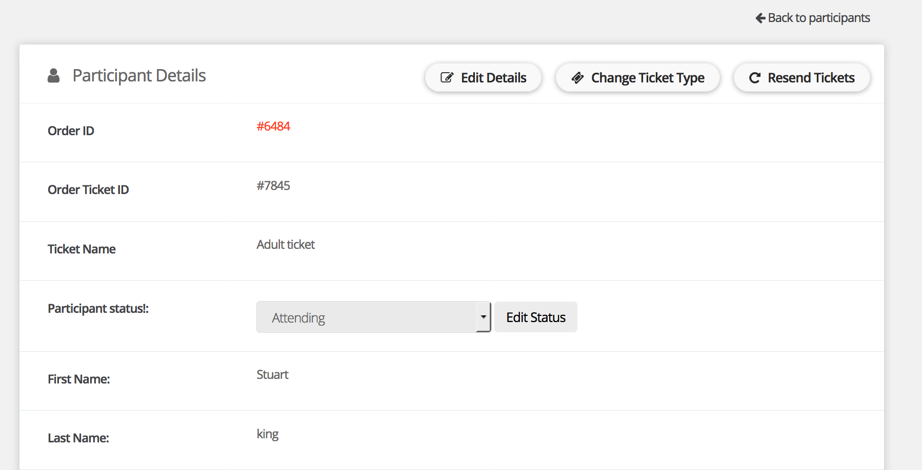Click the Order Ticket ID label
Screen dimensions: 922x470
point(88,190)
